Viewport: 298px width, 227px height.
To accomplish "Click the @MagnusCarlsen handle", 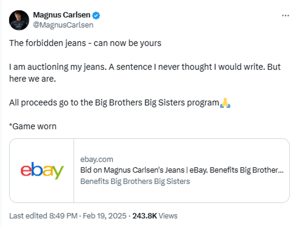I will pos(63,25).
